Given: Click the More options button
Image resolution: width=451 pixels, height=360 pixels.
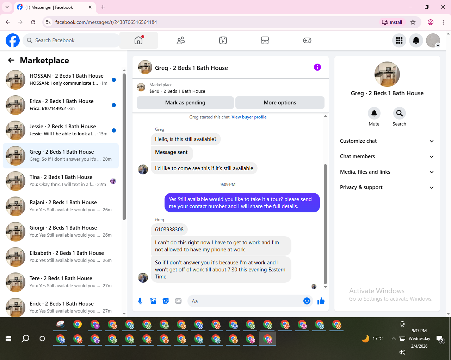Looking at the screenshot, I should click(280, 103).
